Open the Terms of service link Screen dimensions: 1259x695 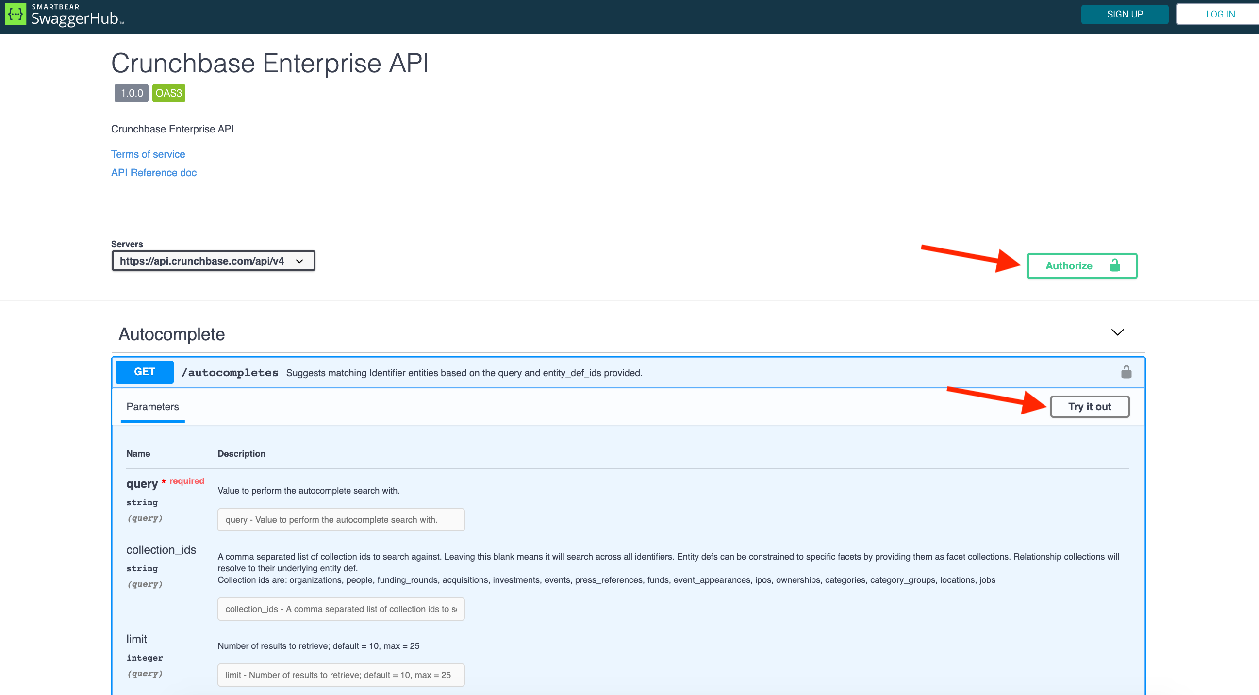(148, 154)
